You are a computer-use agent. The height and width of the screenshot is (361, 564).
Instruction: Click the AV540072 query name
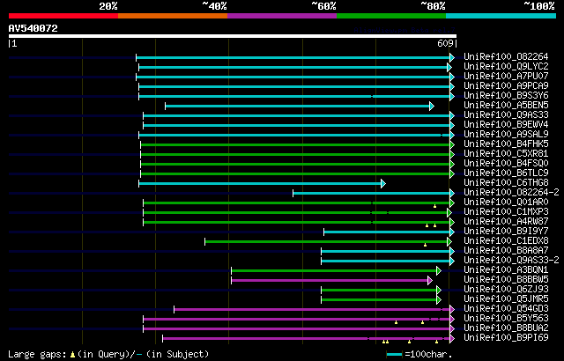coord(33,28)
